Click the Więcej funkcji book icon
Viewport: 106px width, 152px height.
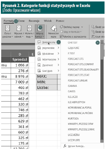point(40,28)
